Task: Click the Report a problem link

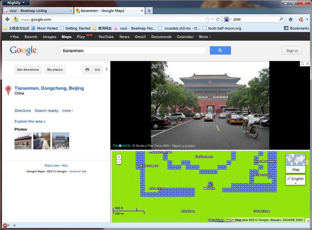Action: click(x=184, y=146)
